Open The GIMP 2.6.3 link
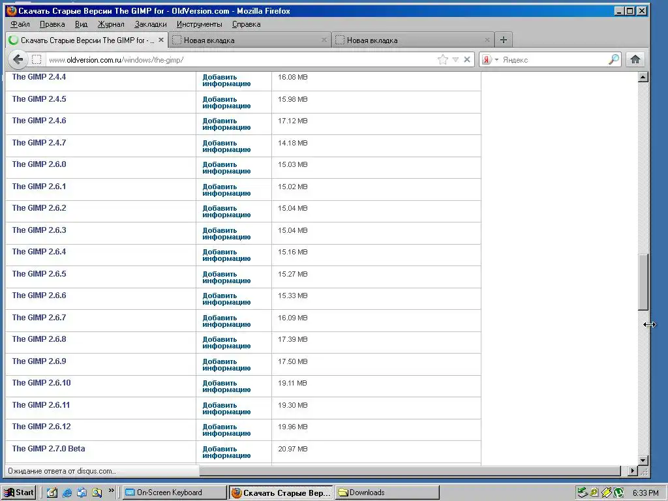This screenshot has width=668, height=501. 38,230
